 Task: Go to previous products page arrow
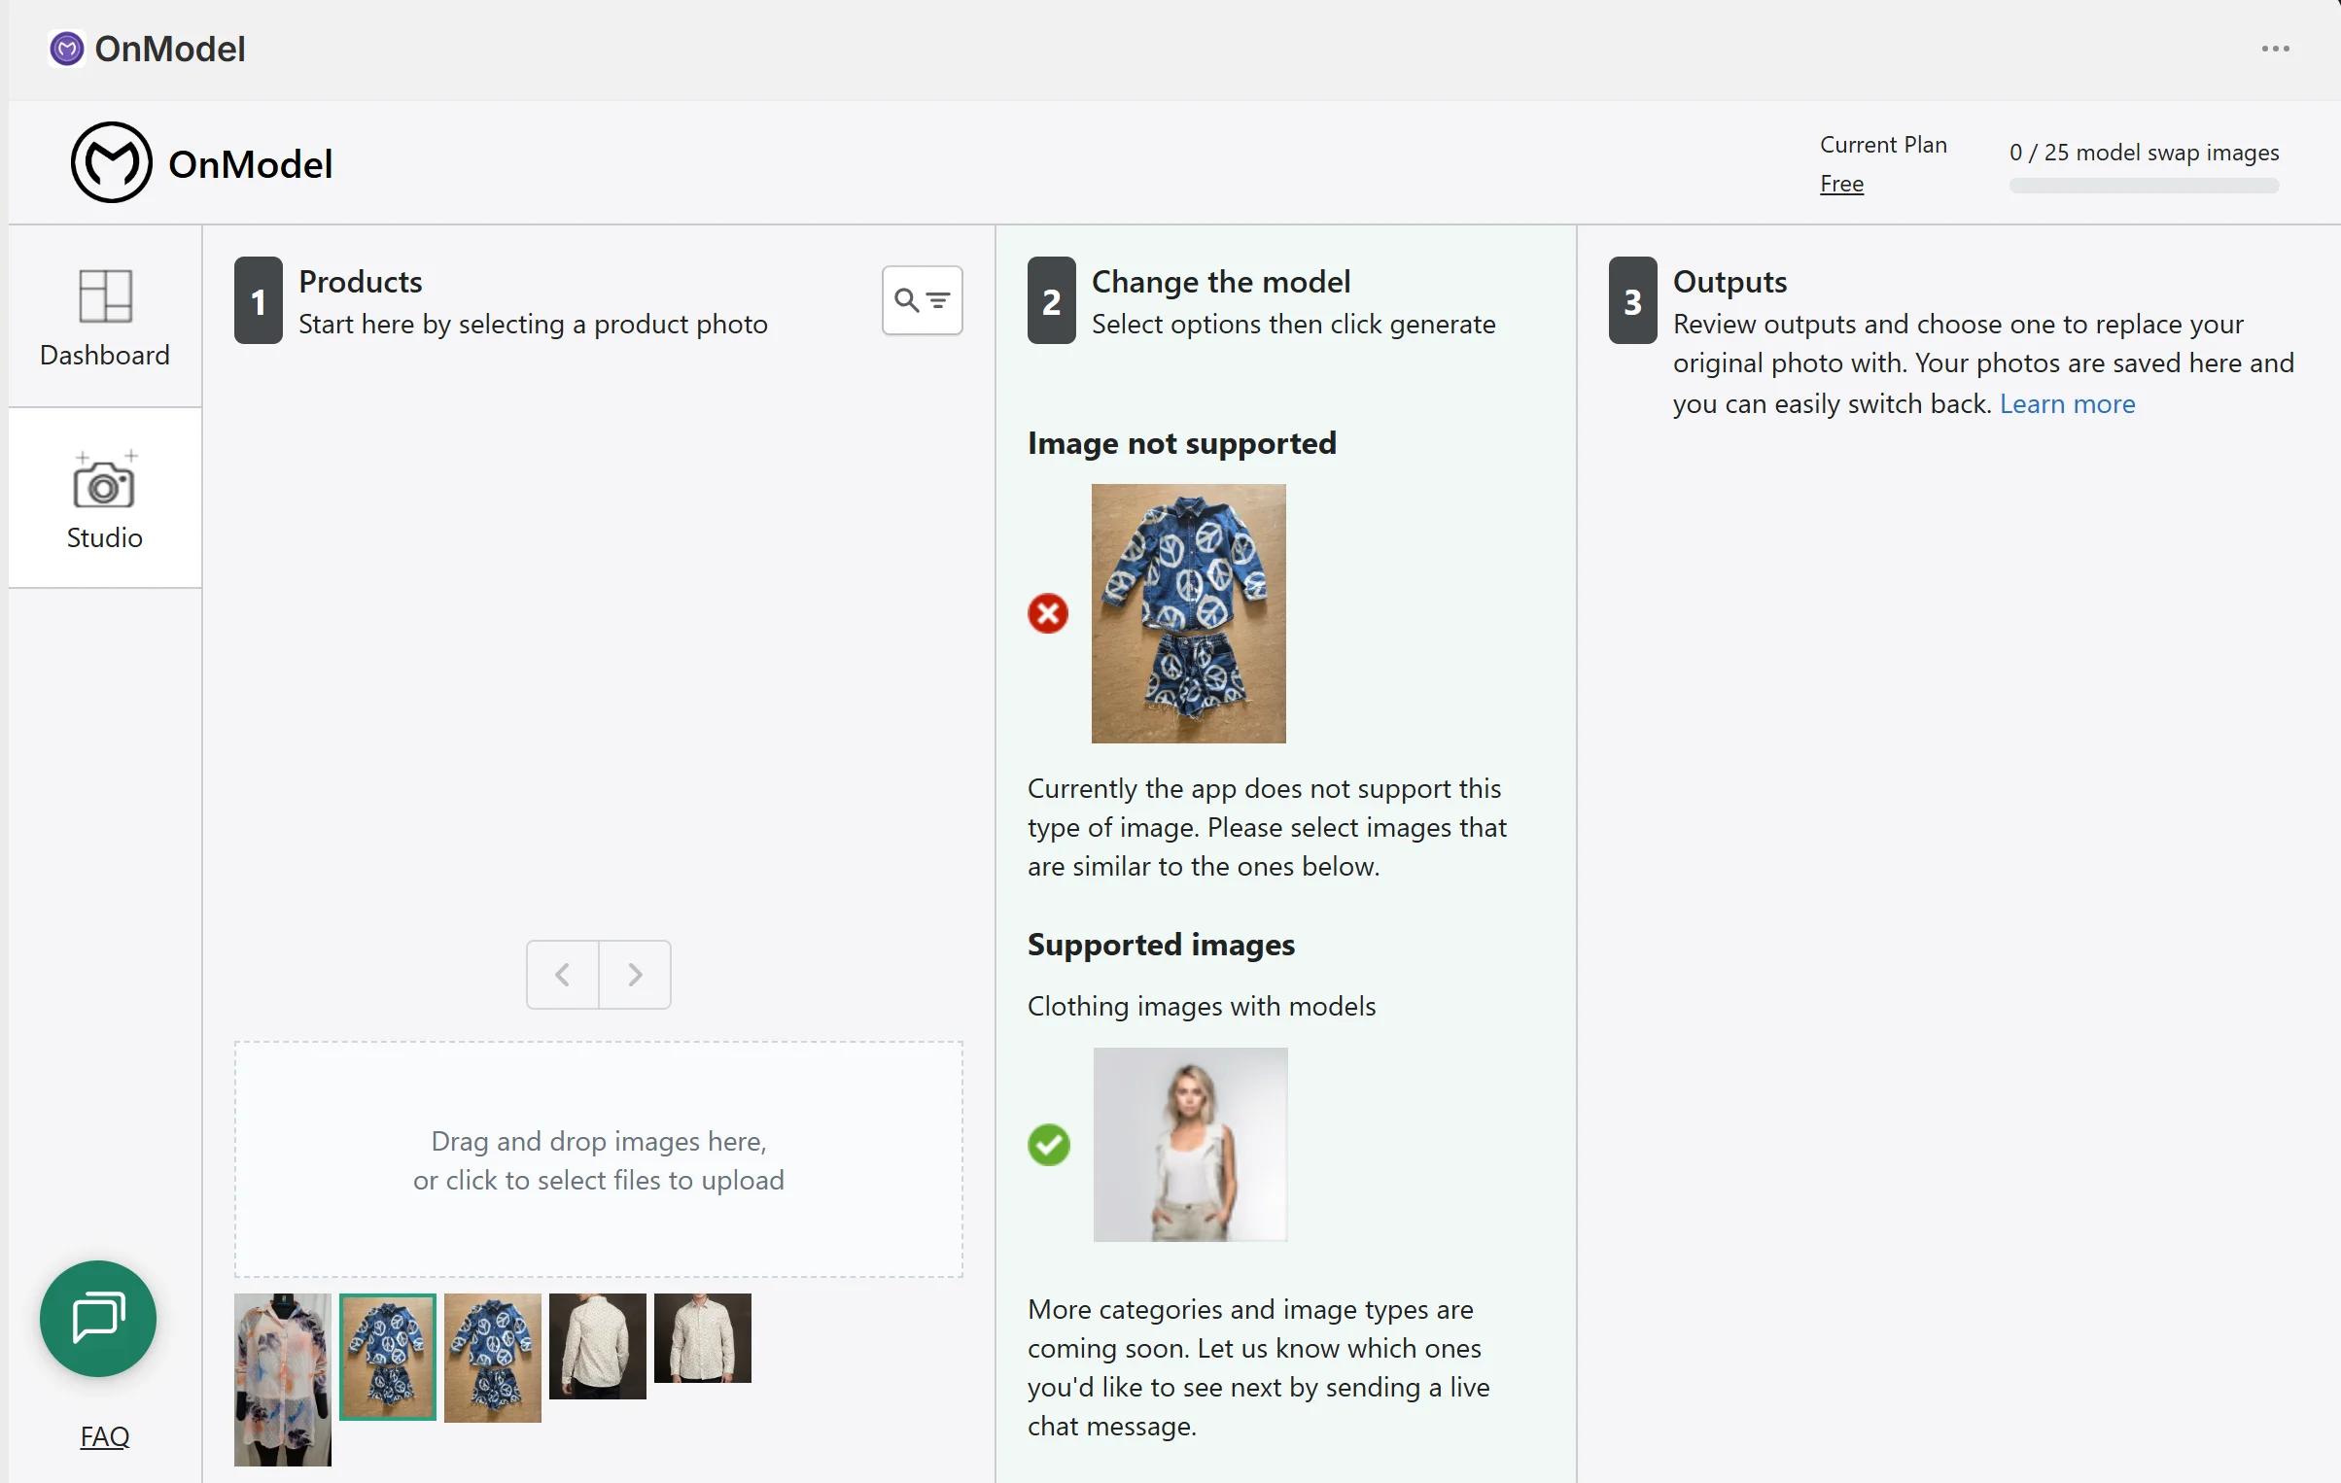[562, 975]
